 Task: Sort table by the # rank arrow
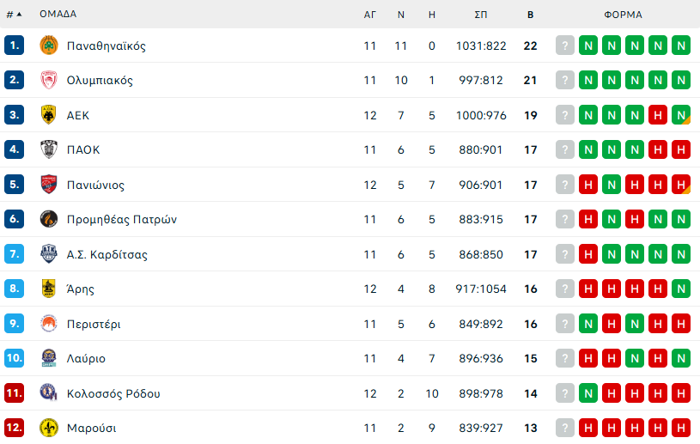point(15,15)
